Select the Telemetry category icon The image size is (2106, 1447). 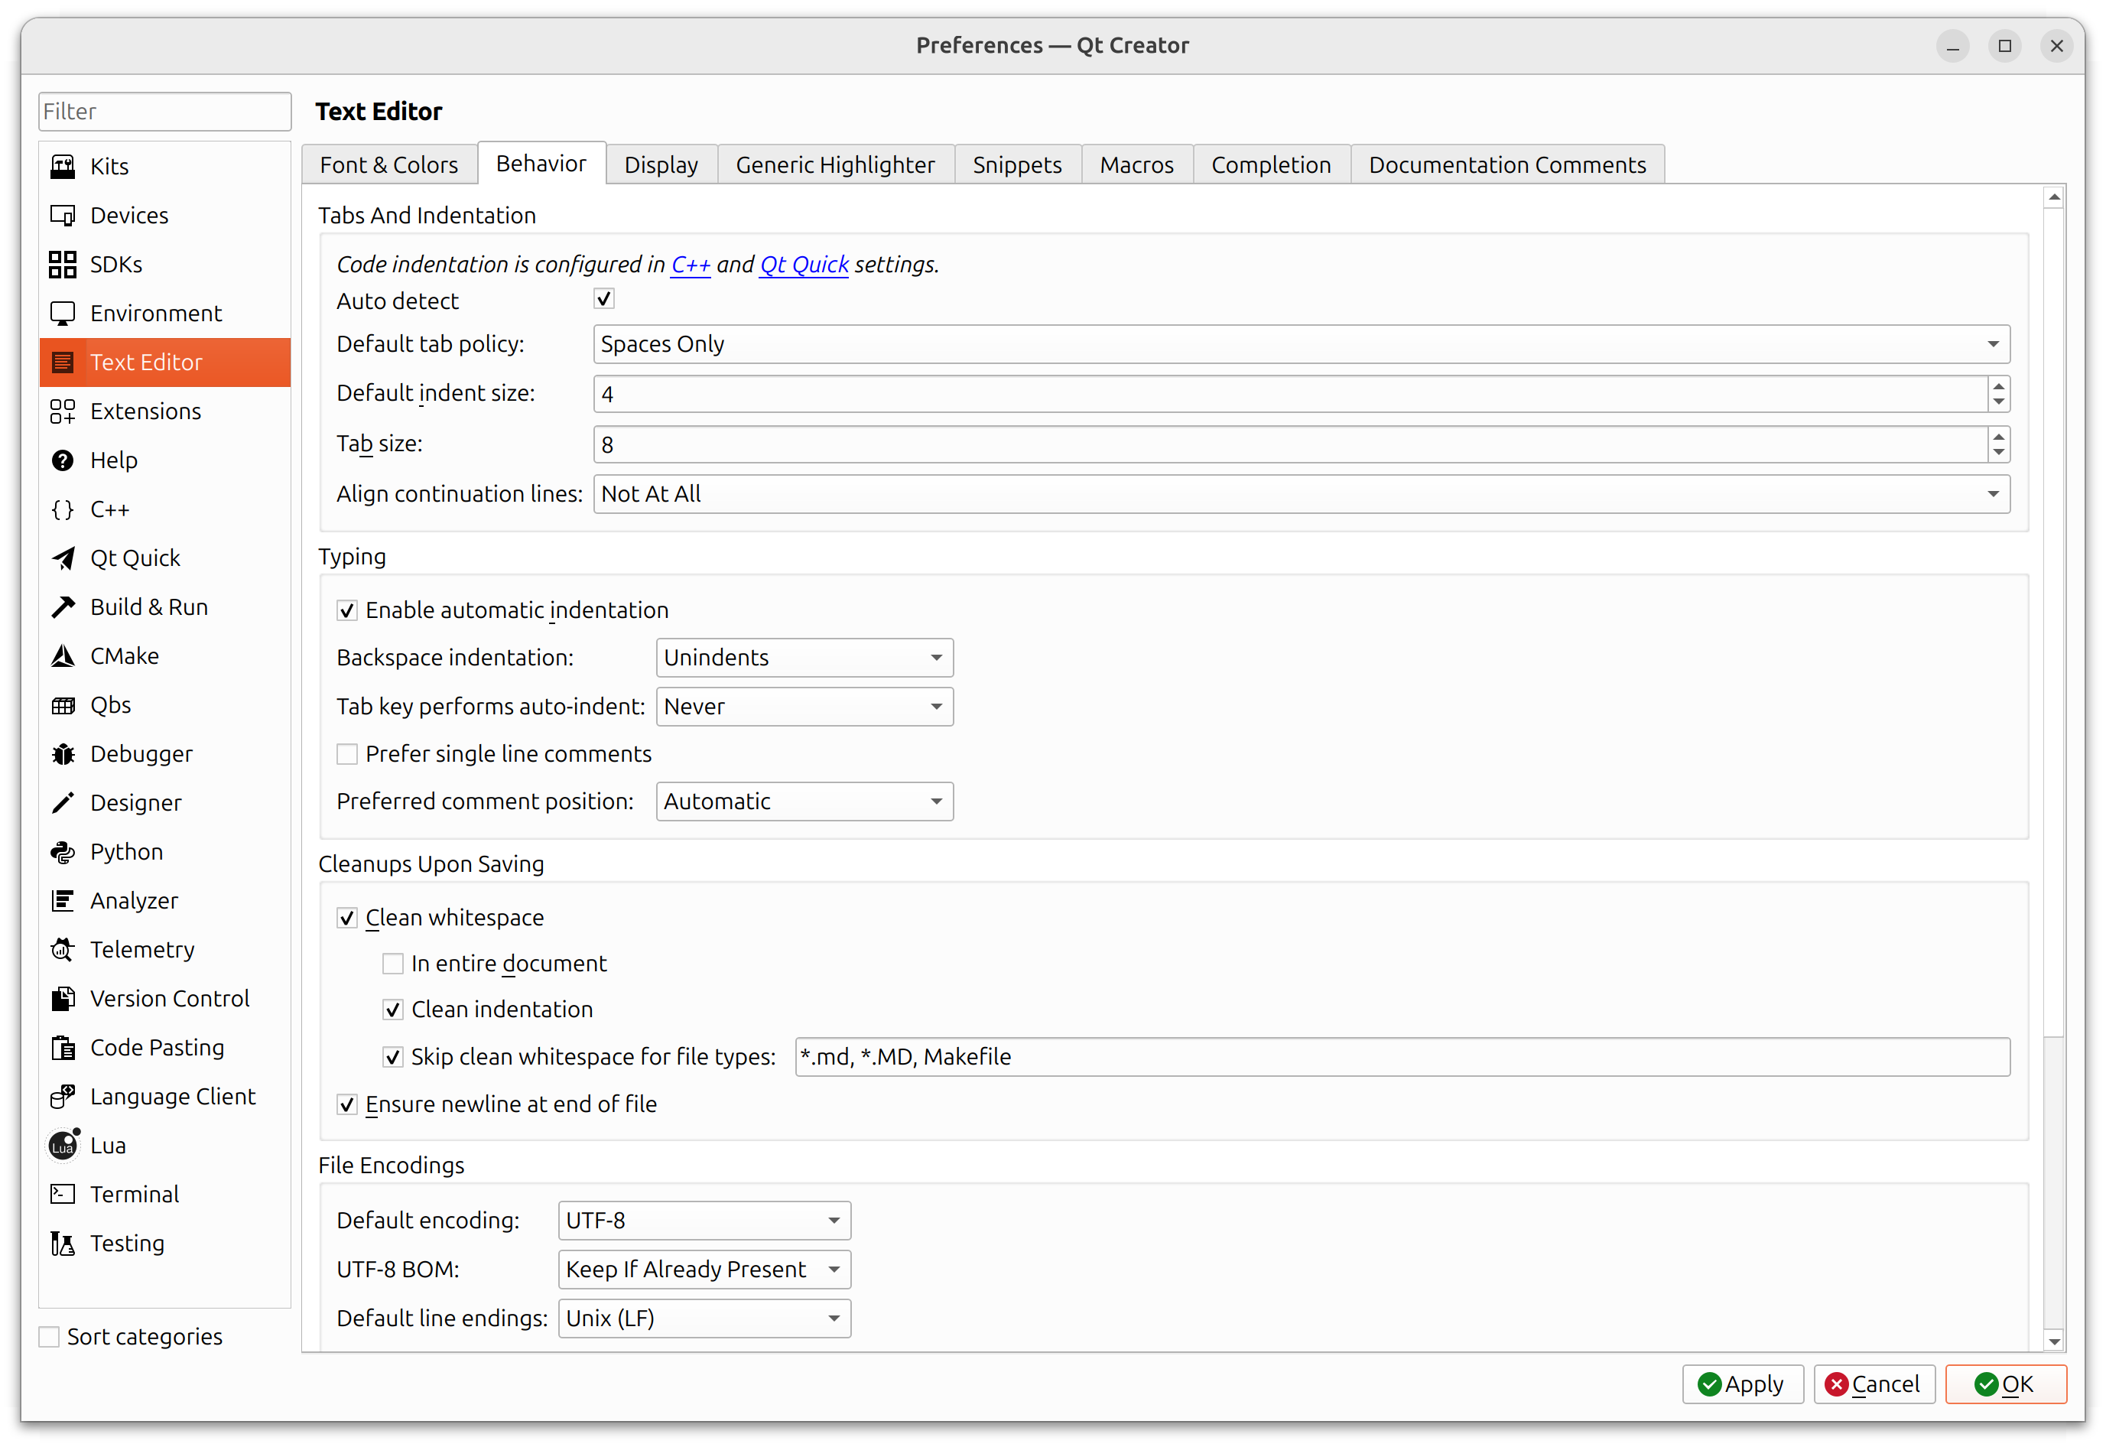[x=63, y=950]
